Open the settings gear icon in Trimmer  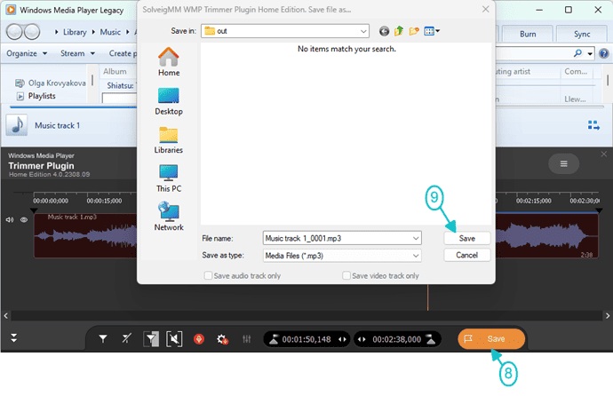pyautogui.click(x=222, y=339)
